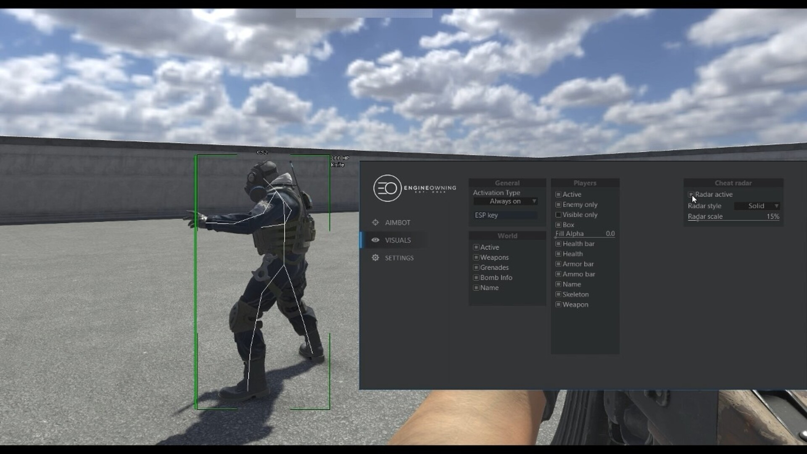Screen dimensions: 807x454
Task: Toggle the Skeleton checkbox
Action: click(x=558, y=294)
